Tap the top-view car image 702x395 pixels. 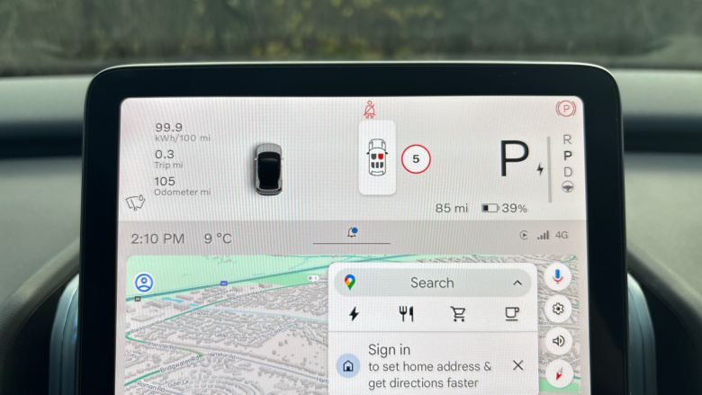(x=268, y=168)
